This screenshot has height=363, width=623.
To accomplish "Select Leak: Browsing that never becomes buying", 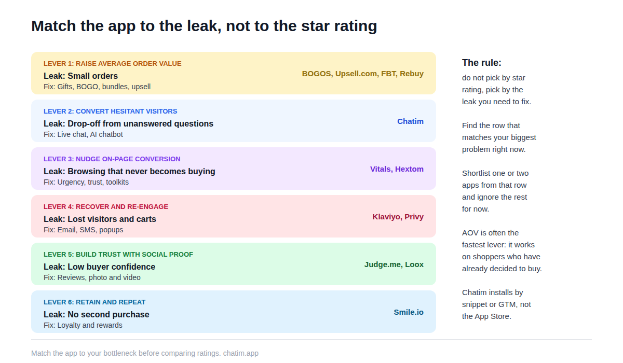I will pyautogui.click(x=129, y=171).
